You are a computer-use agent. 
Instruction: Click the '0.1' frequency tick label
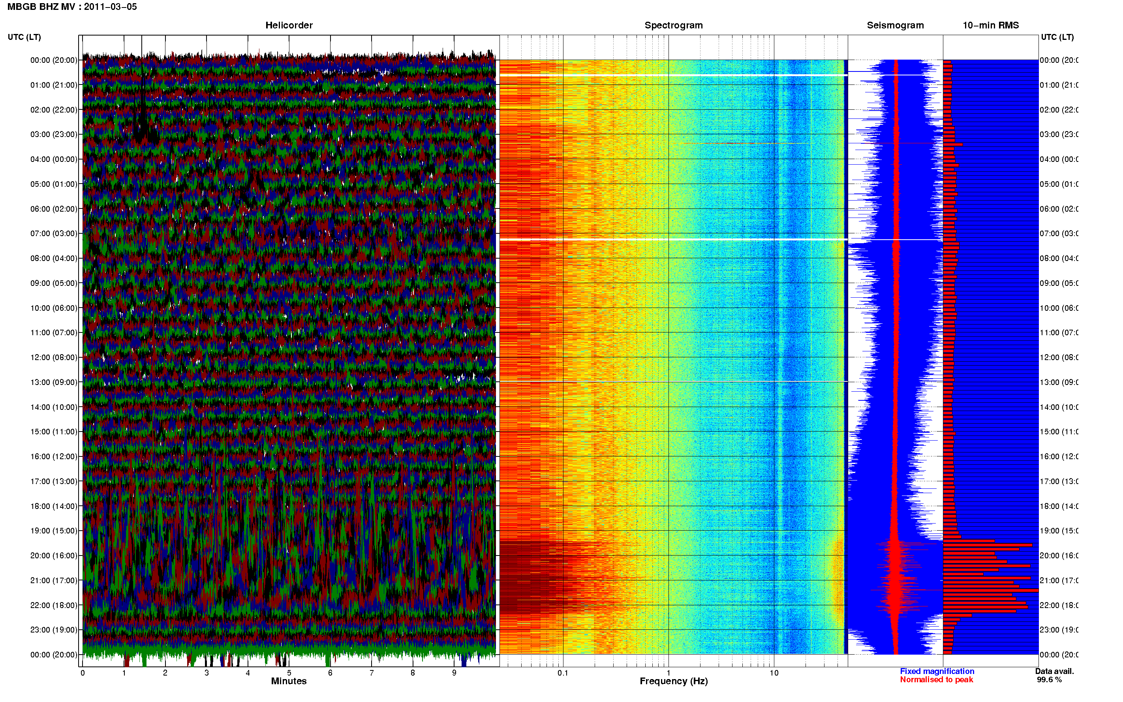(563, 673)
